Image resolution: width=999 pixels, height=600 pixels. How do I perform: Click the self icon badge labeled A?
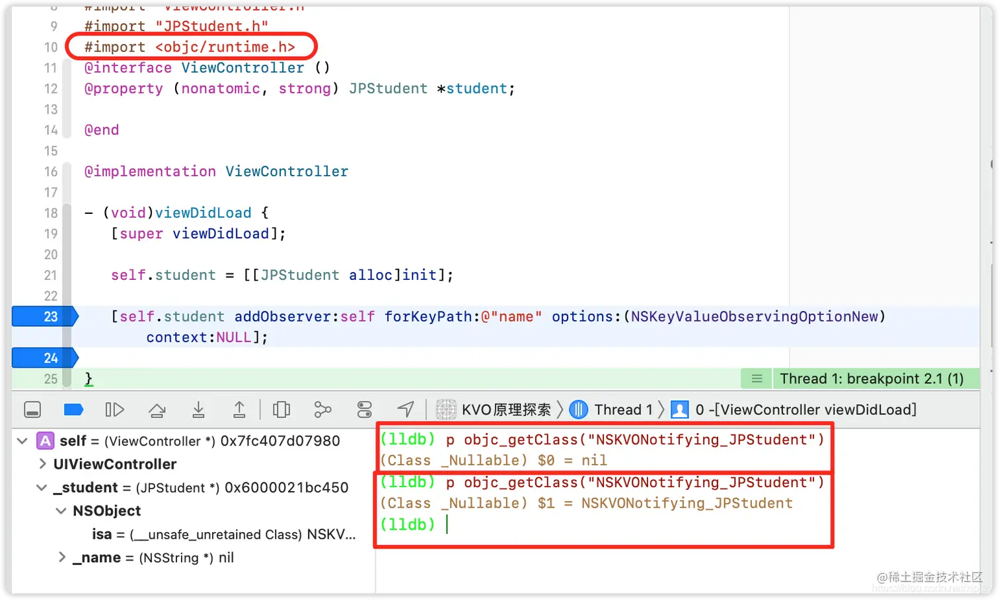(x=45, y=440)
